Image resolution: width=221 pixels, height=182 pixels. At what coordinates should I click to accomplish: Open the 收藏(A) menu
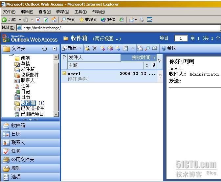[63, 12]
